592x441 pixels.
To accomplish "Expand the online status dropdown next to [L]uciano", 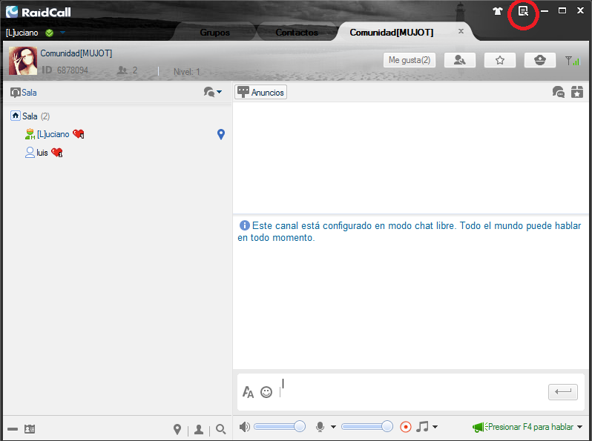I will pyautogui.click(x=63, y=33).
